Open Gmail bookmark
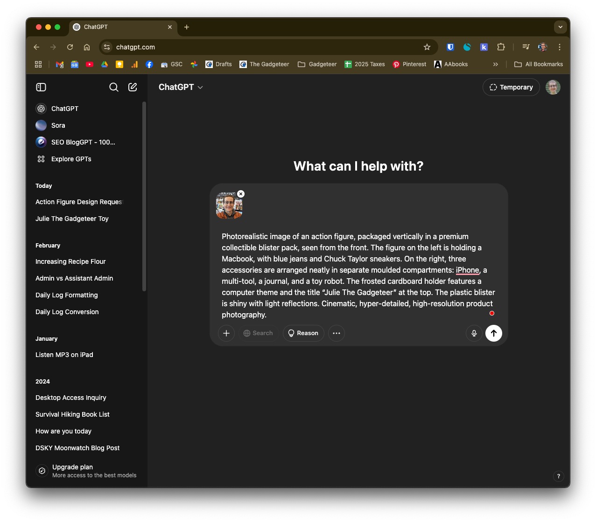Image resolution: width=596 pixels, height=522 pixels. (x=60, y=64)
